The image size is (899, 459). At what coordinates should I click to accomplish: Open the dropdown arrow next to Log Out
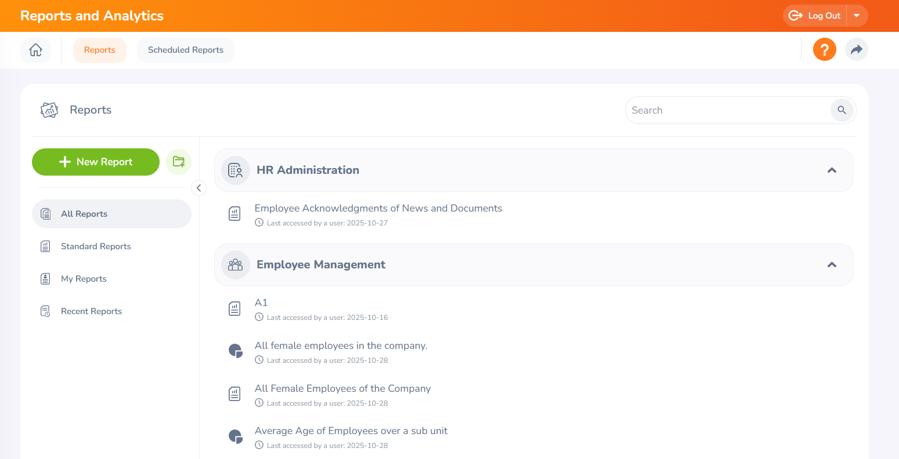point(857,16)
